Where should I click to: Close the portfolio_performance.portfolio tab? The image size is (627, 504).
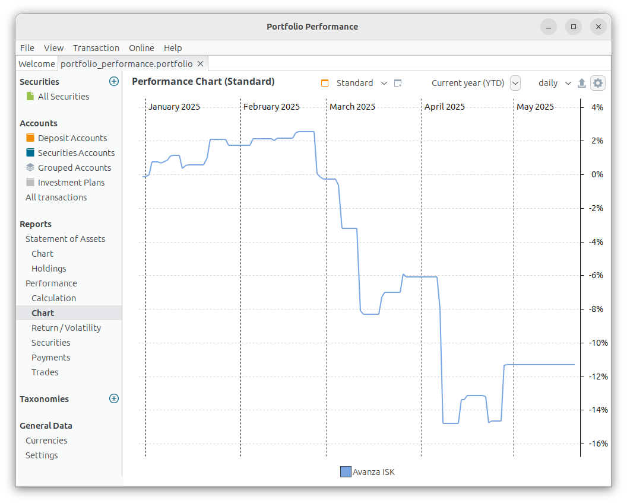coord(201,63)
